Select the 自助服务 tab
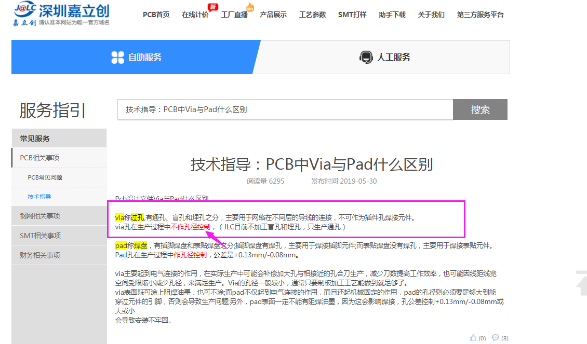 click(136, 57)
